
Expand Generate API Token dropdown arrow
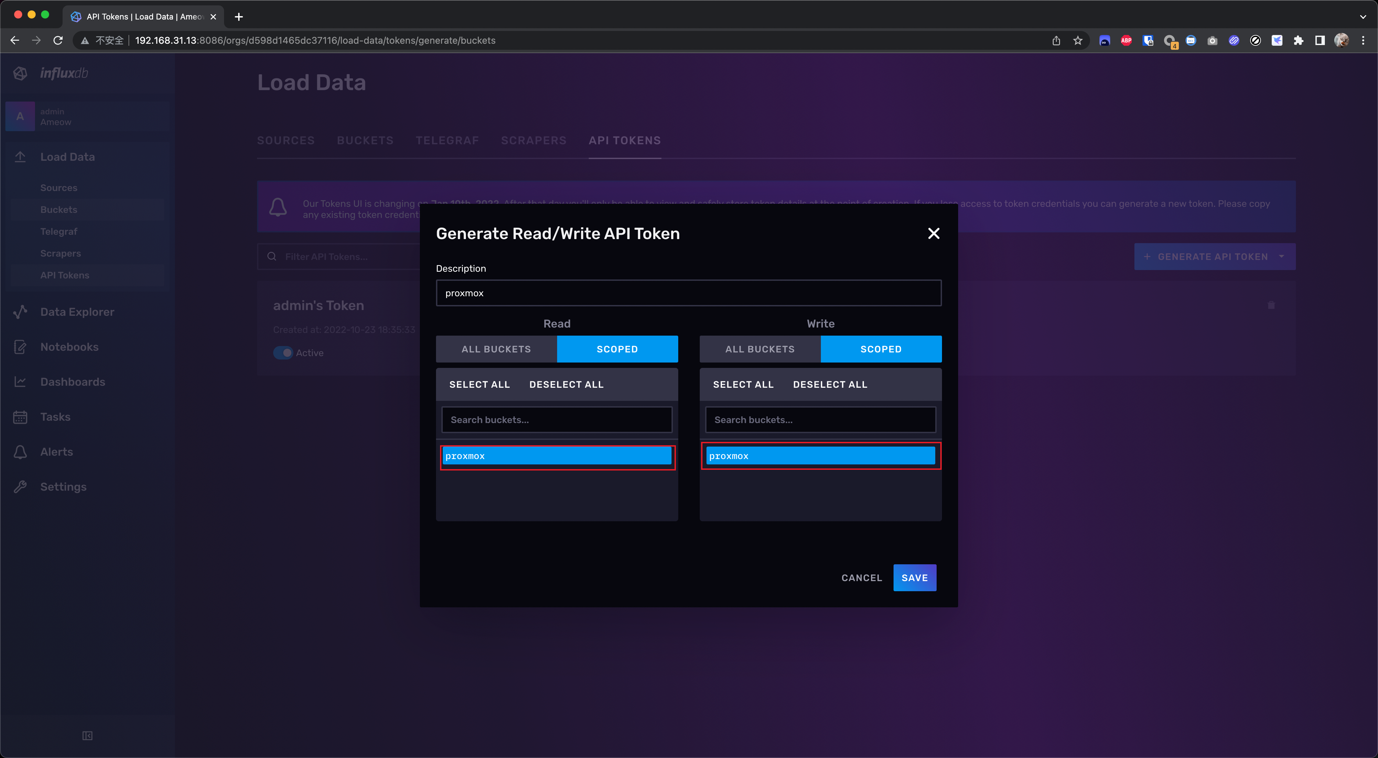[x=1282, y=257]
